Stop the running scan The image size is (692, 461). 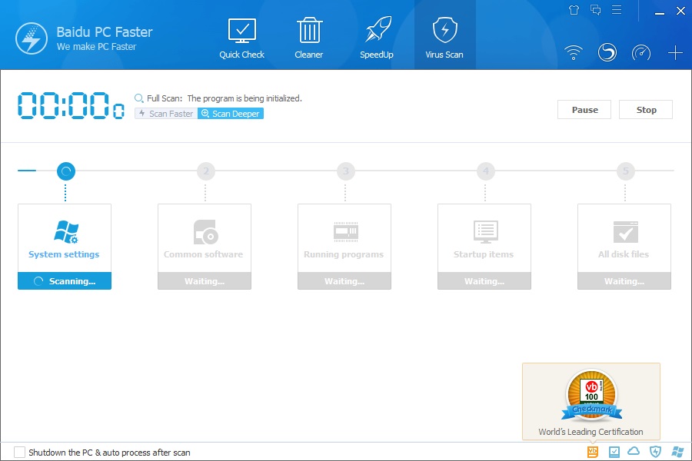coord(646,109)
